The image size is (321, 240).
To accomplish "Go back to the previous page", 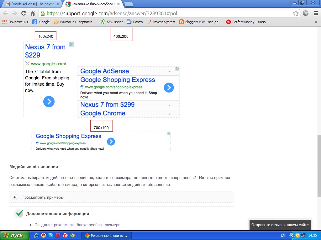I will click(6, 13).
